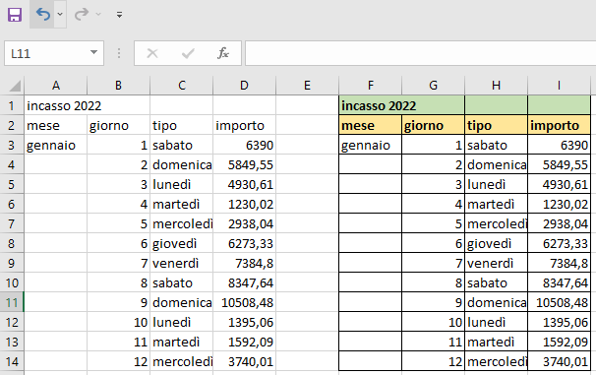Image resolution: width=596 pixels, height=375 pixels.
Task: Select column C header
Action: click(182, 86)
